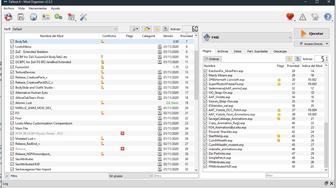
Task: Toggle the LooksMenu mod checkbox
Action: click(12, 46)
